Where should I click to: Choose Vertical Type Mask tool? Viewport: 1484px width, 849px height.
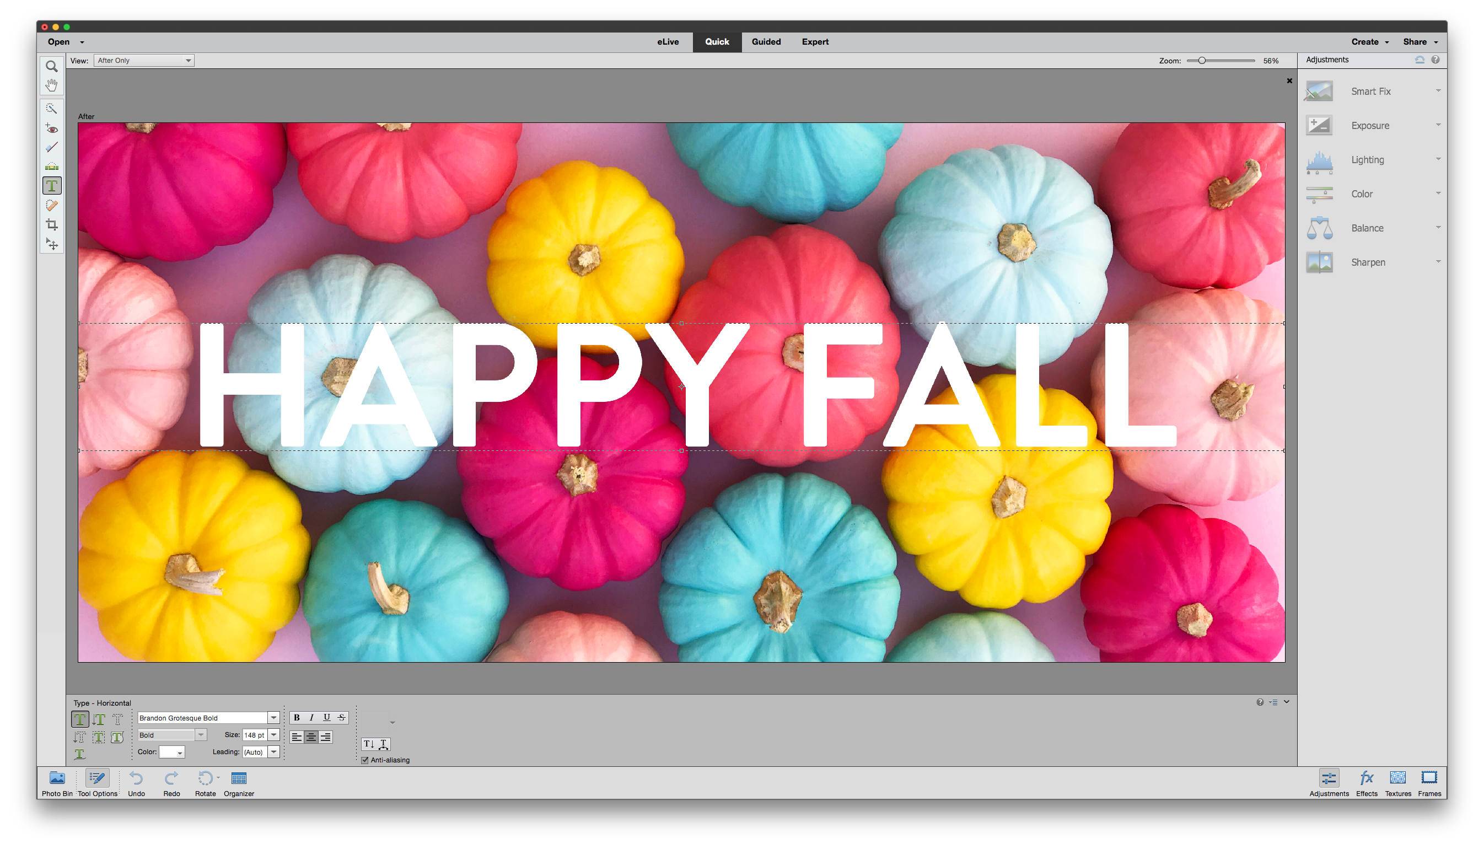click(x=80, y=737)
